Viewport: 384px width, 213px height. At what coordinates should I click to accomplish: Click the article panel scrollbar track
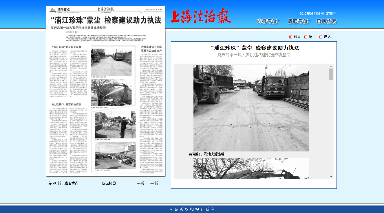click(331, 121)
